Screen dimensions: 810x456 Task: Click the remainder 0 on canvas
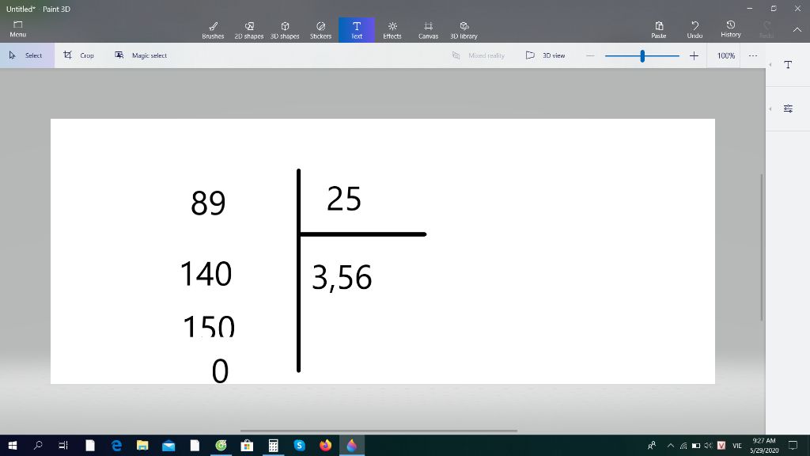pos(220,370)
